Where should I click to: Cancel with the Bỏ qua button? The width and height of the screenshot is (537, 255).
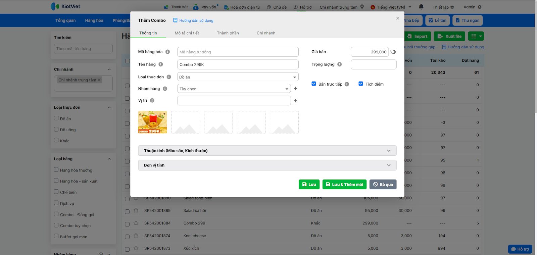(383, 185)
